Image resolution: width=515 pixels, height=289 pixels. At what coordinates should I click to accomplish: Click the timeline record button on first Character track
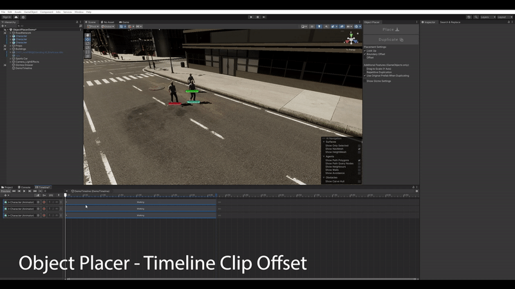coord(44,202)
